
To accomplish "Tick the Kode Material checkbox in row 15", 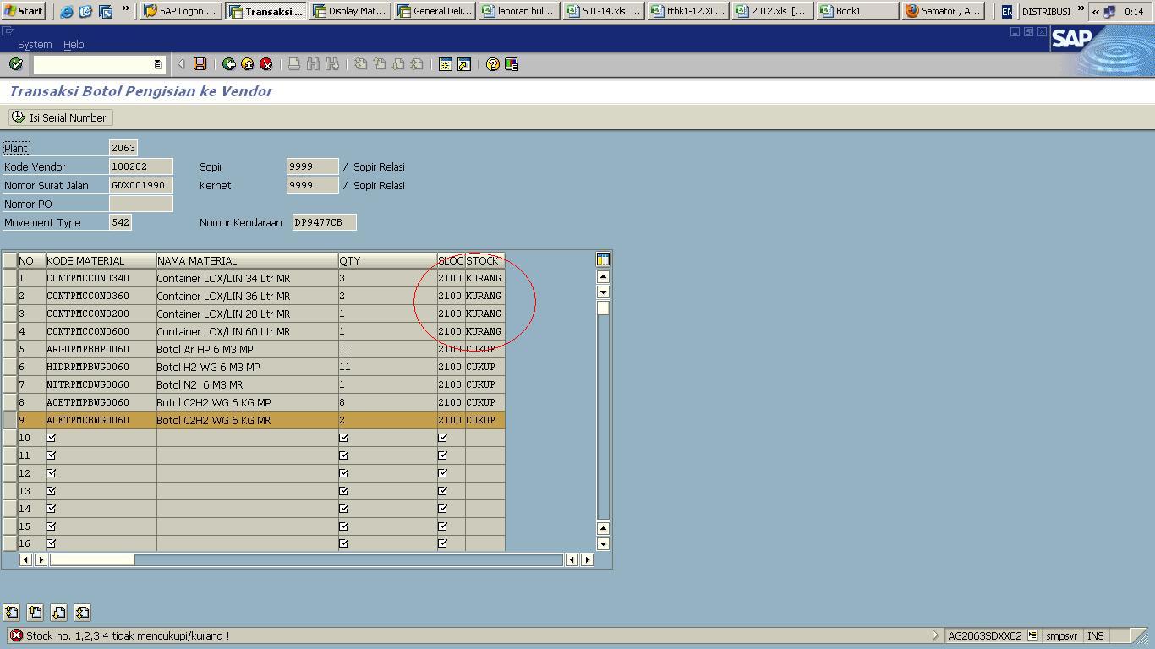I will coord(51,526).
